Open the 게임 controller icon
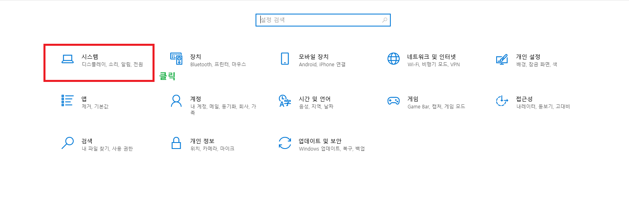The image size is (629, 214). click(x=394, y=101)
